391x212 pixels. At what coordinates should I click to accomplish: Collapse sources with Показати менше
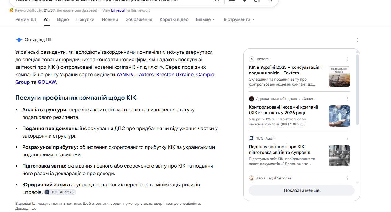(302, 190)
